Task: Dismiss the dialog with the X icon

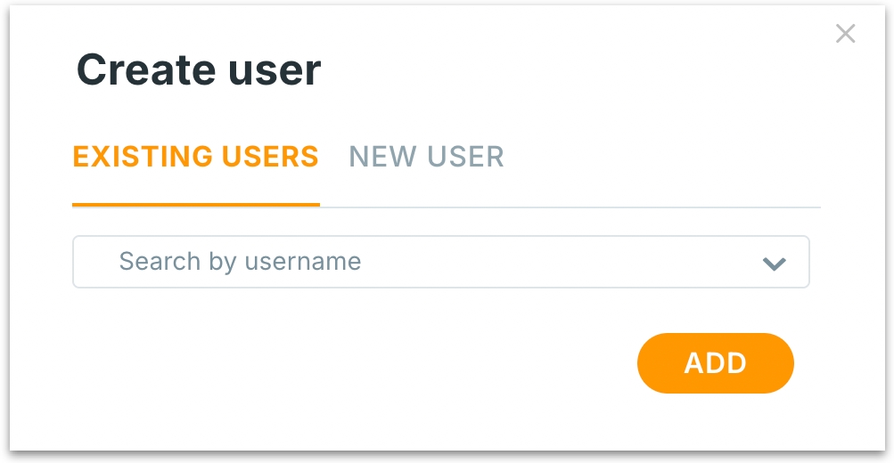Action: click(x=845, y=34)
